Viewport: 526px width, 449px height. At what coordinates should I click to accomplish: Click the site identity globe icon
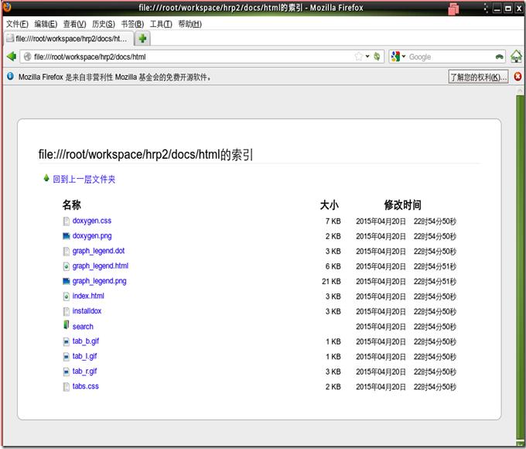(28, 57)
